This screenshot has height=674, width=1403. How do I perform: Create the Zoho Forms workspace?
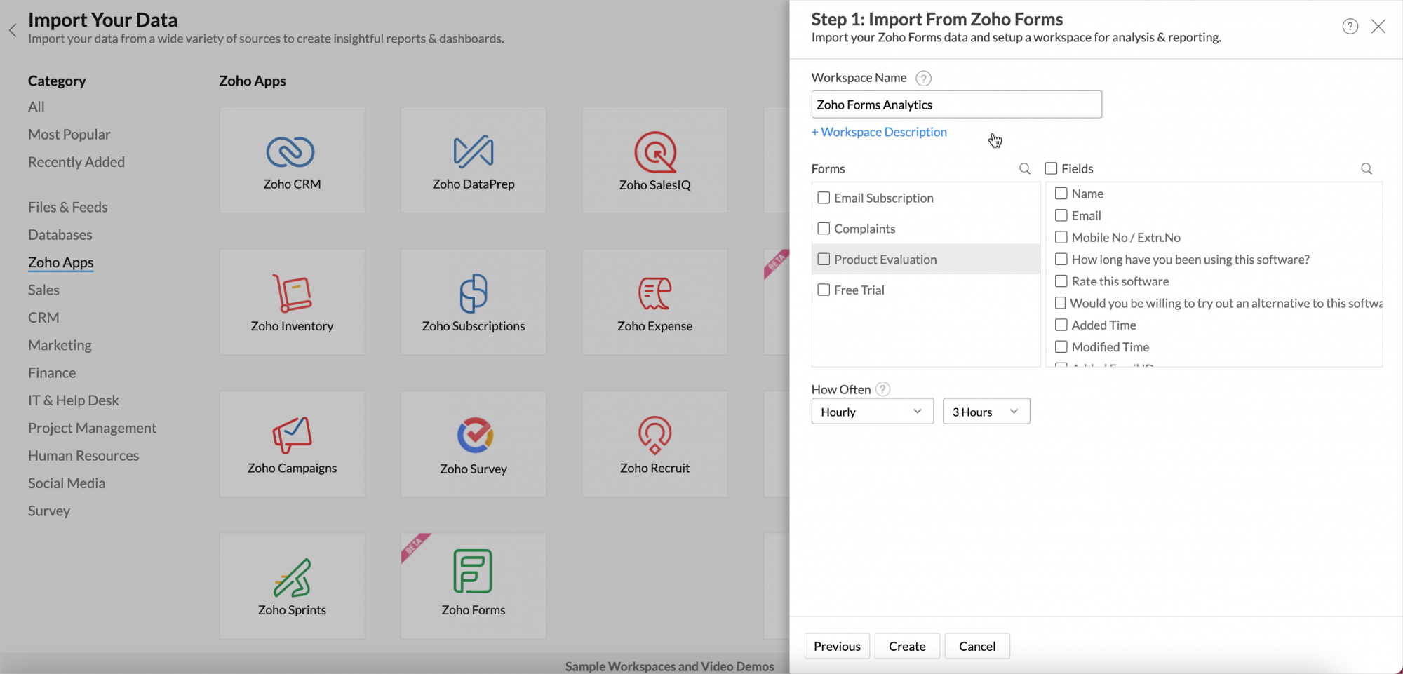(906, 646)
